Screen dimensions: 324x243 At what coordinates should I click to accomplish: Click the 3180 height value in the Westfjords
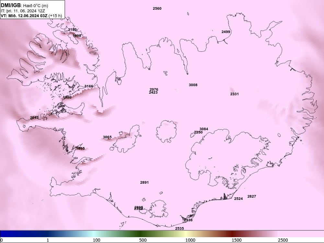72,29
